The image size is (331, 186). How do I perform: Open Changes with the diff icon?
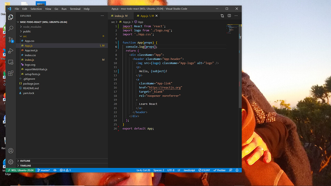pyautogui.click(x=222, y=15)
